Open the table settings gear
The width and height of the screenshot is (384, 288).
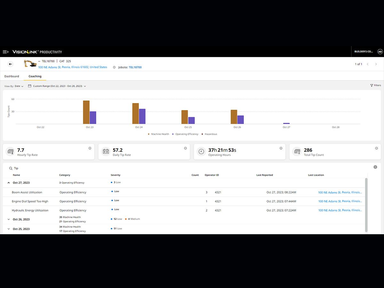tap(375, 167)
